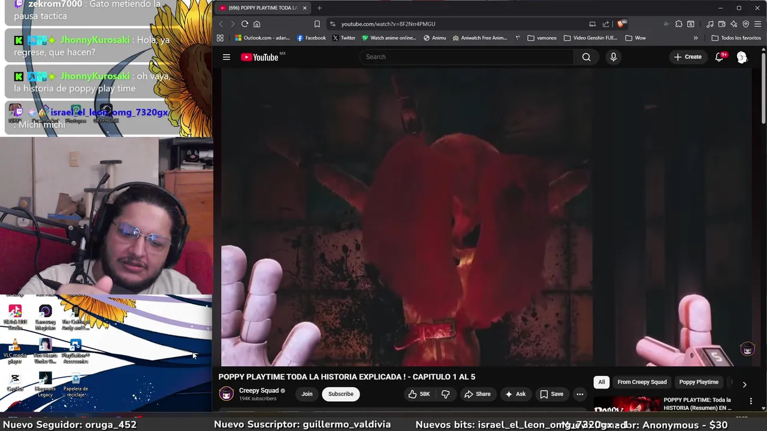The image size is (767, 431).
Task: Click the address bar URL
Action: (388, 24)
